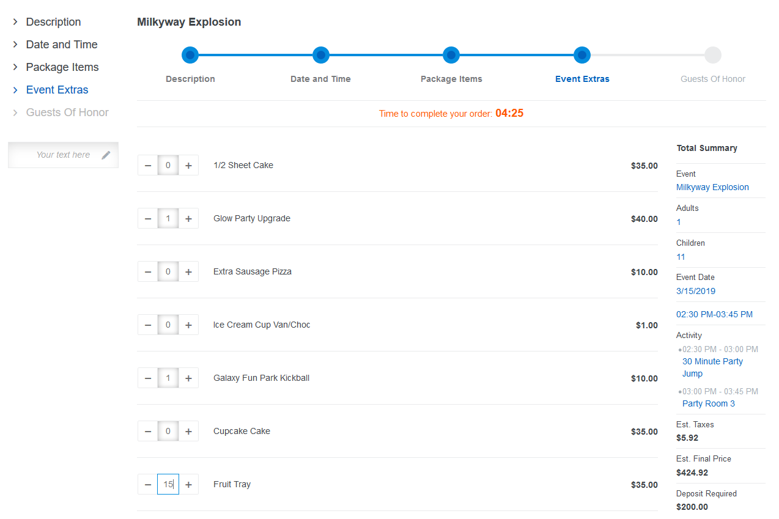Expand Package Items chevron in sidebar

pyautogui.click(x=15, y=67)
